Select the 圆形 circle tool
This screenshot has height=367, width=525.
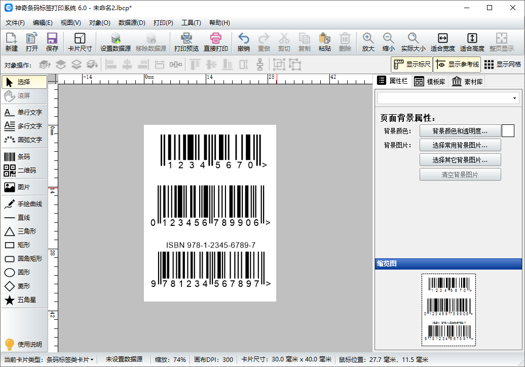24,273
